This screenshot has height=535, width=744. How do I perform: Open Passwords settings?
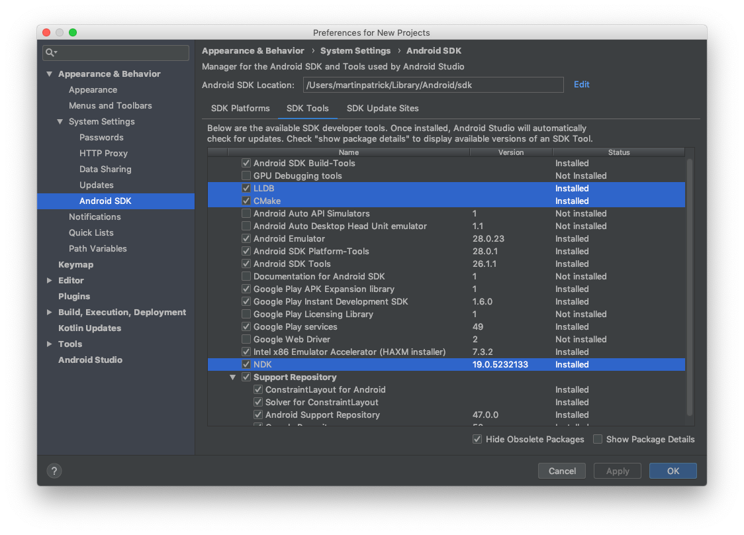pyautogui.click(x=101, y=137)
